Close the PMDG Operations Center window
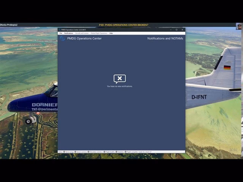Image resolution: width=243 pixels, height=182 pixels. click(x=182, y=30)
